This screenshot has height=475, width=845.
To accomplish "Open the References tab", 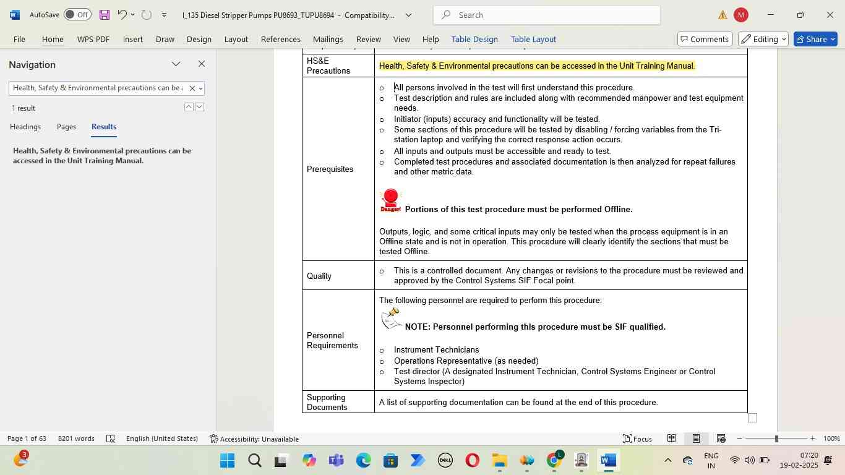I will point(281,39).
